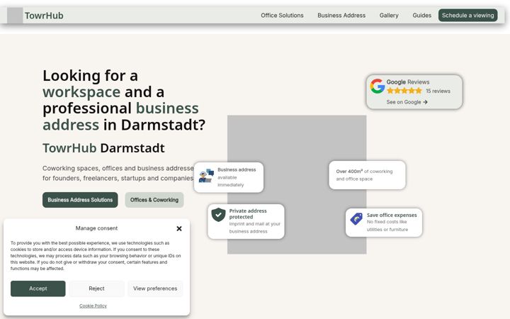Viewport: 510px width, 319px height.
Task: Go to the Gallery page
Action: [x=389, y=16]
